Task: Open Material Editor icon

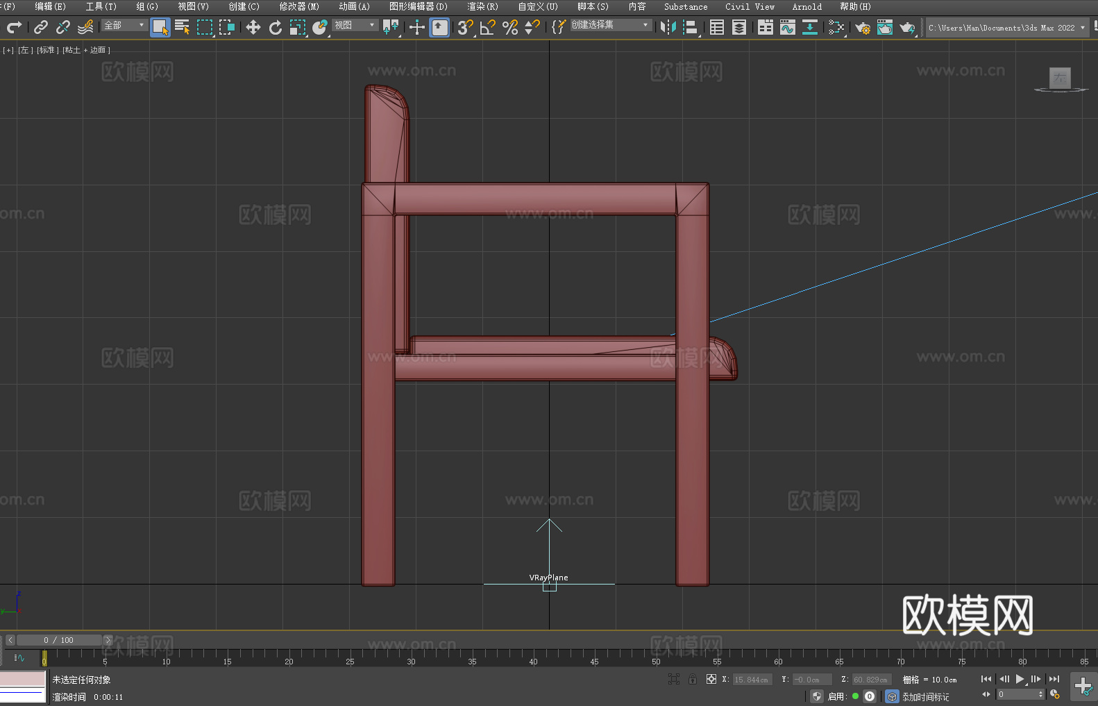Action: click(x=836, y=27)
